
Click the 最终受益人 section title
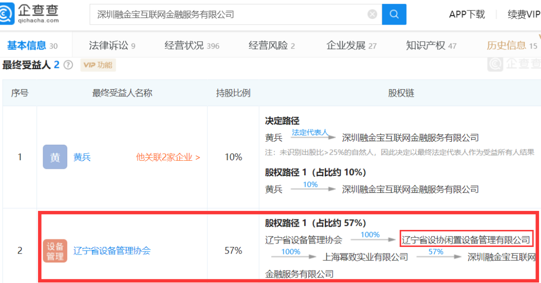(x=27, y=65)
